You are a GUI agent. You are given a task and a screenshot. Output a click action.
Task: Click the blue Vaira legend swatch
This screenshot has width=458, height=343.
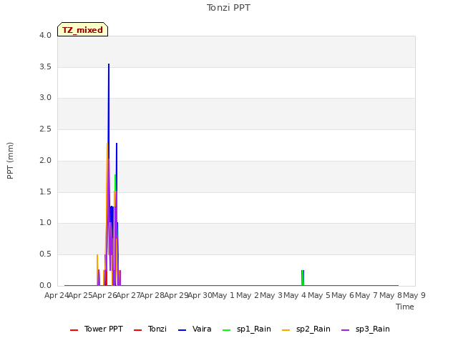point(182,330)
